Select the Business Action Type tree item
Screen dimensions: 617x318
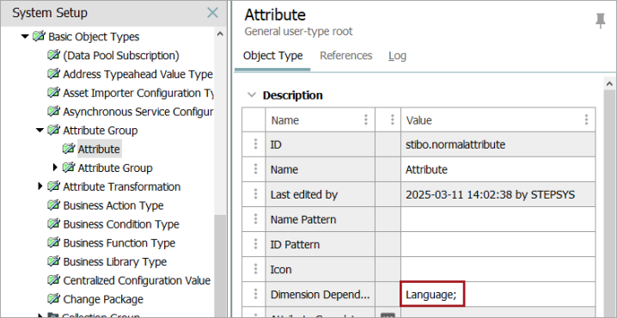point(113,205)
